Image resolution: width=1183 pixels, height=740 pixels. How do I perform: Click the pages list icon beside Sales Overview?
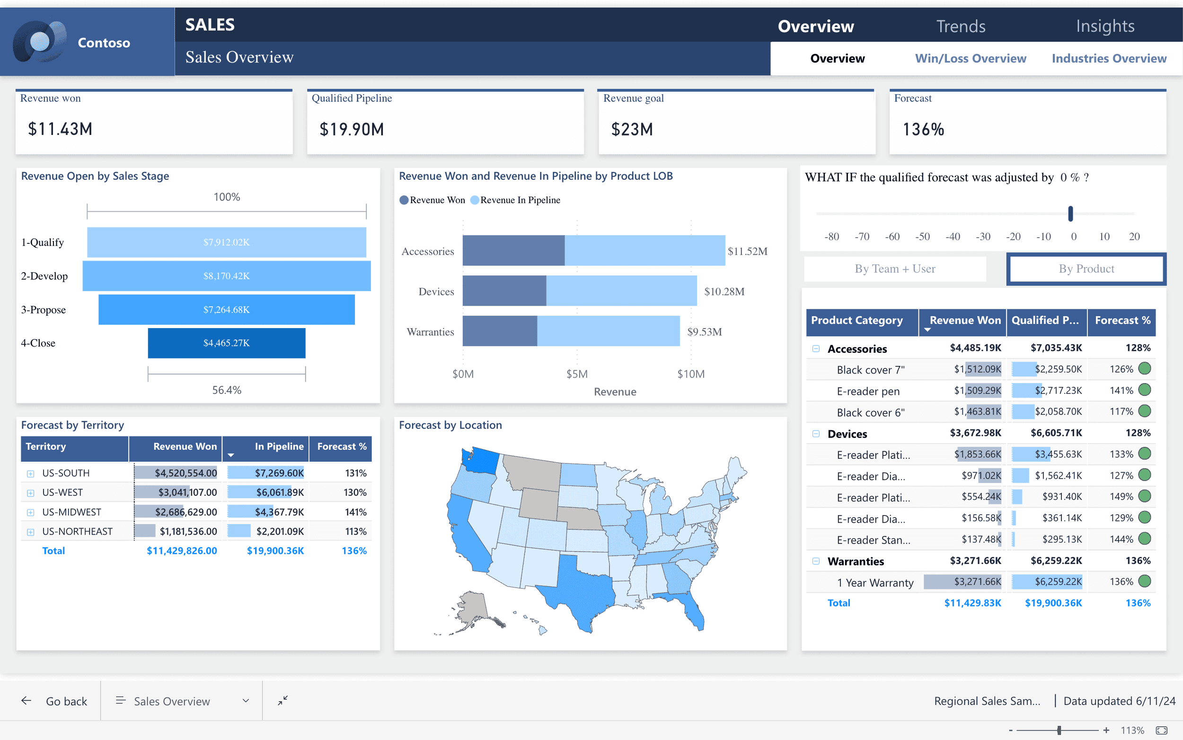(x=120, y=701)
